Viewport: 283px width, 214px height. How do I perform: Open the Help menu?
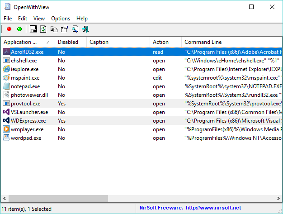(x=82, y=19)
